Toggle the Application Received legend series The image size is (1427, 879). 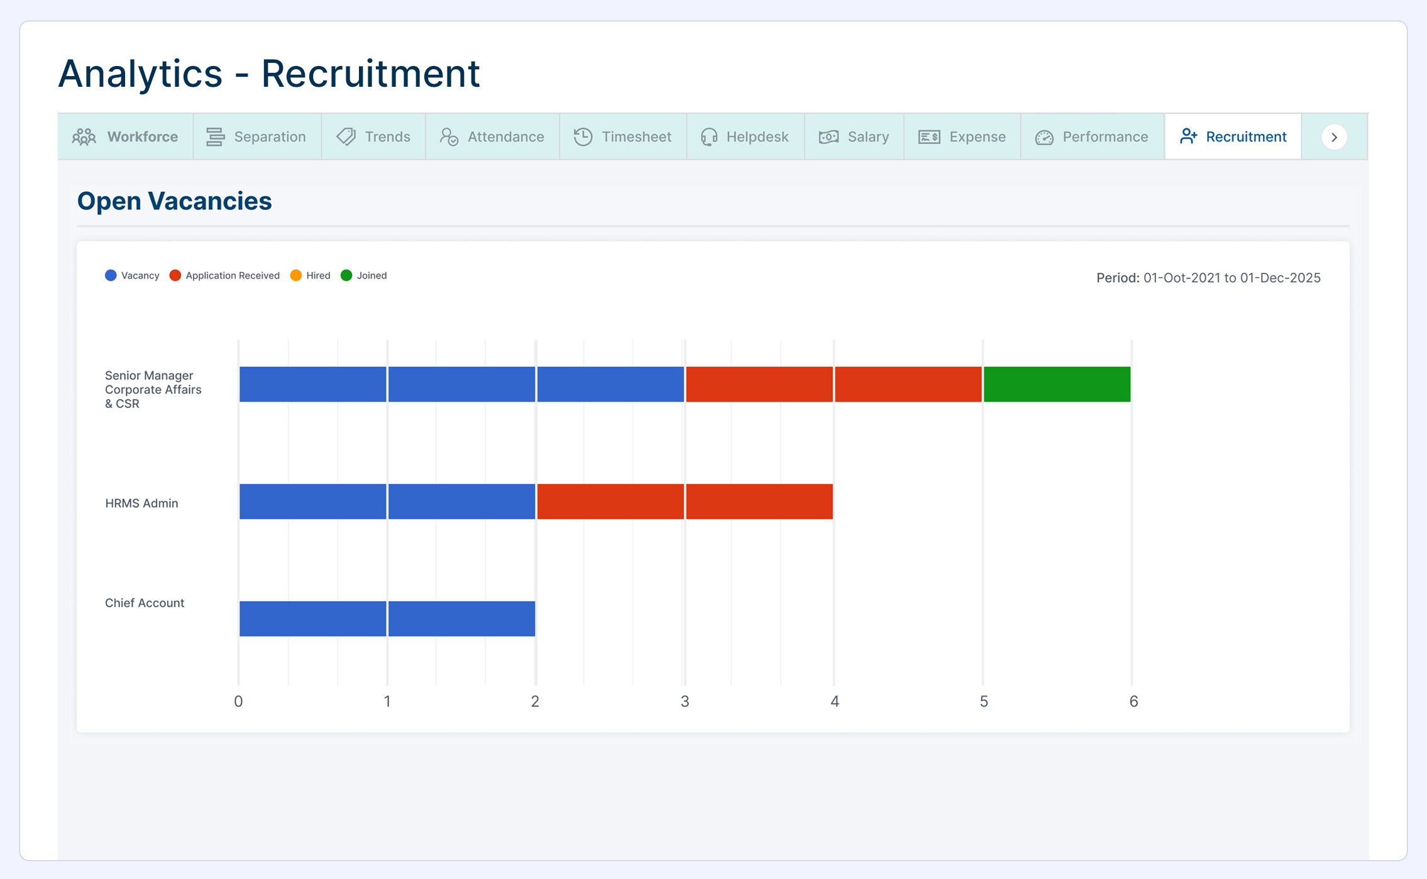pos(224,275)
